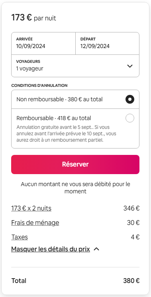The image size is (151, 297).
Task: Open the Taxes details link
Action: tap(20, 237)
